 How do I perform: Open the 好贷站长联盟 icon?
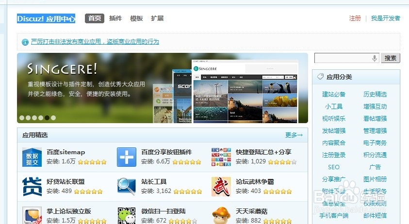[x=32, y=187]
